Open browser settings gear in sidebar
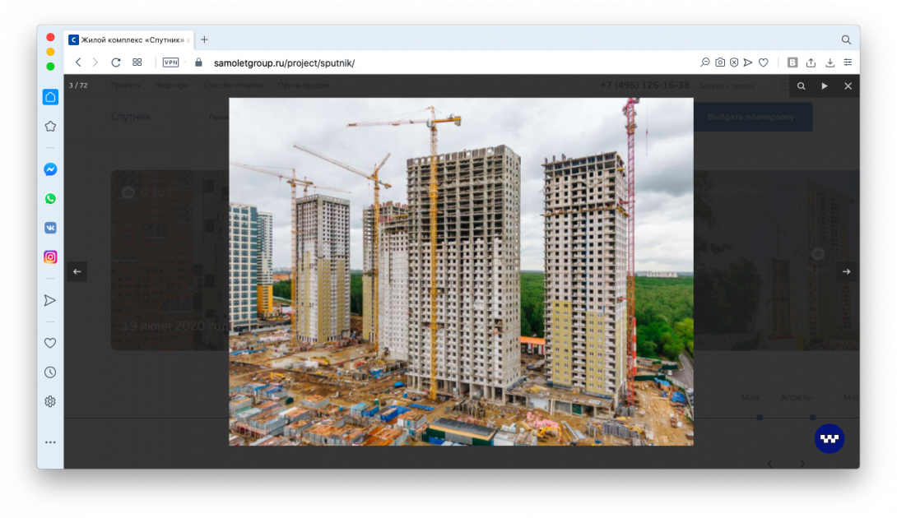The height and width of the screenshot is (518, 897). (x=50, y=401)
